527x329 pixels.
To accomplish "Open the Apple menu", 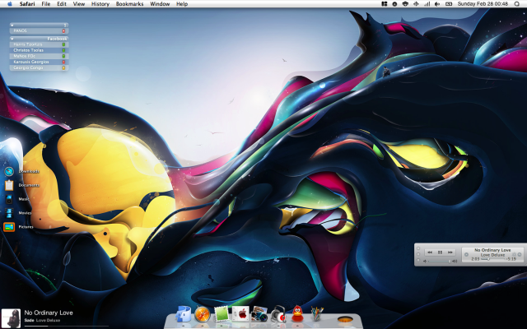I will 9,4.
